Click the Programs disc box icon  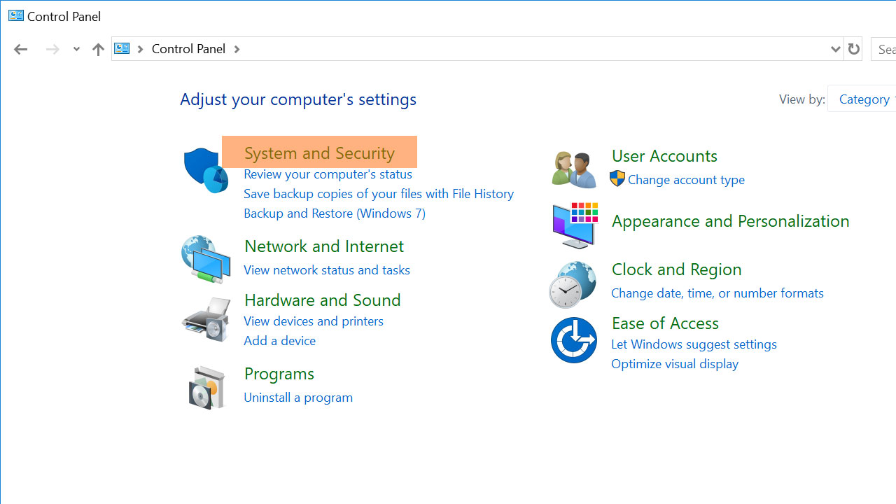(207, 387)
